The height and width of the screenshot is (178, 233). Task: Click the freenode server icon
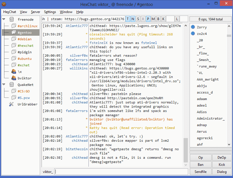[x=11, y=20]
